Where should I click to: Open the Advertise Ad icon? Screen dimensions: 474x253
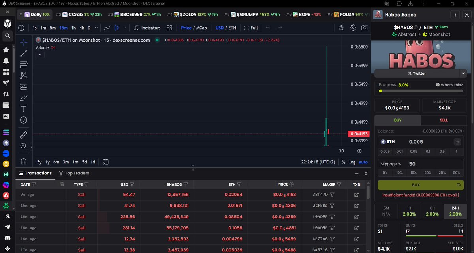pyautogui.click(x=6, y=116)
